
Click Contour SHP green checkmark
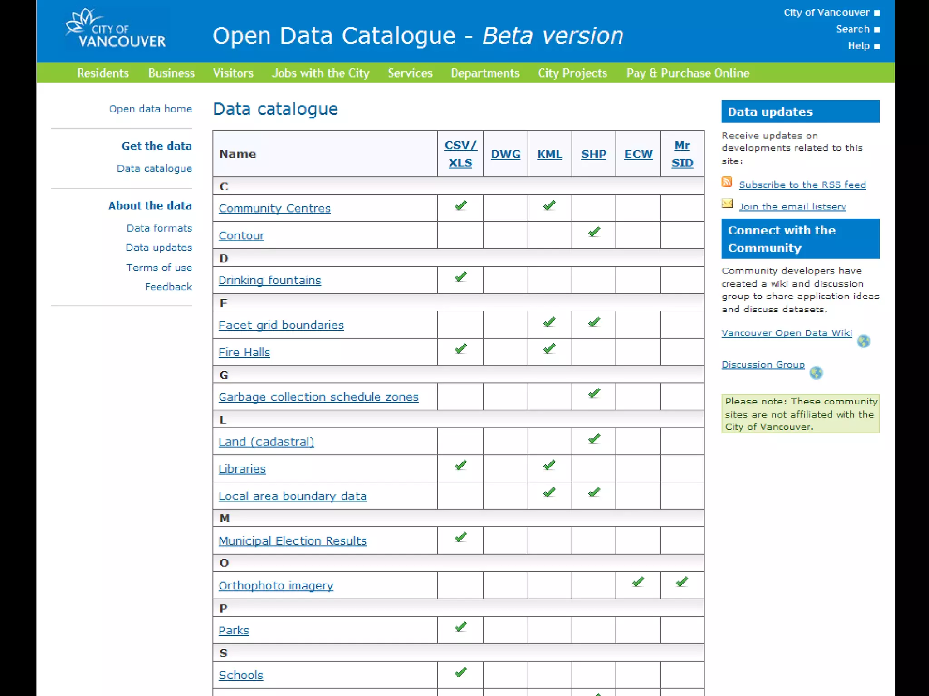[x=594, y=233]
